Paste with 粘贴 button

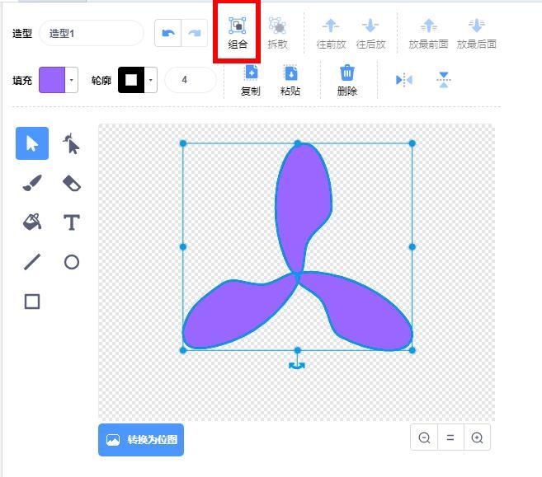(290, 80)
